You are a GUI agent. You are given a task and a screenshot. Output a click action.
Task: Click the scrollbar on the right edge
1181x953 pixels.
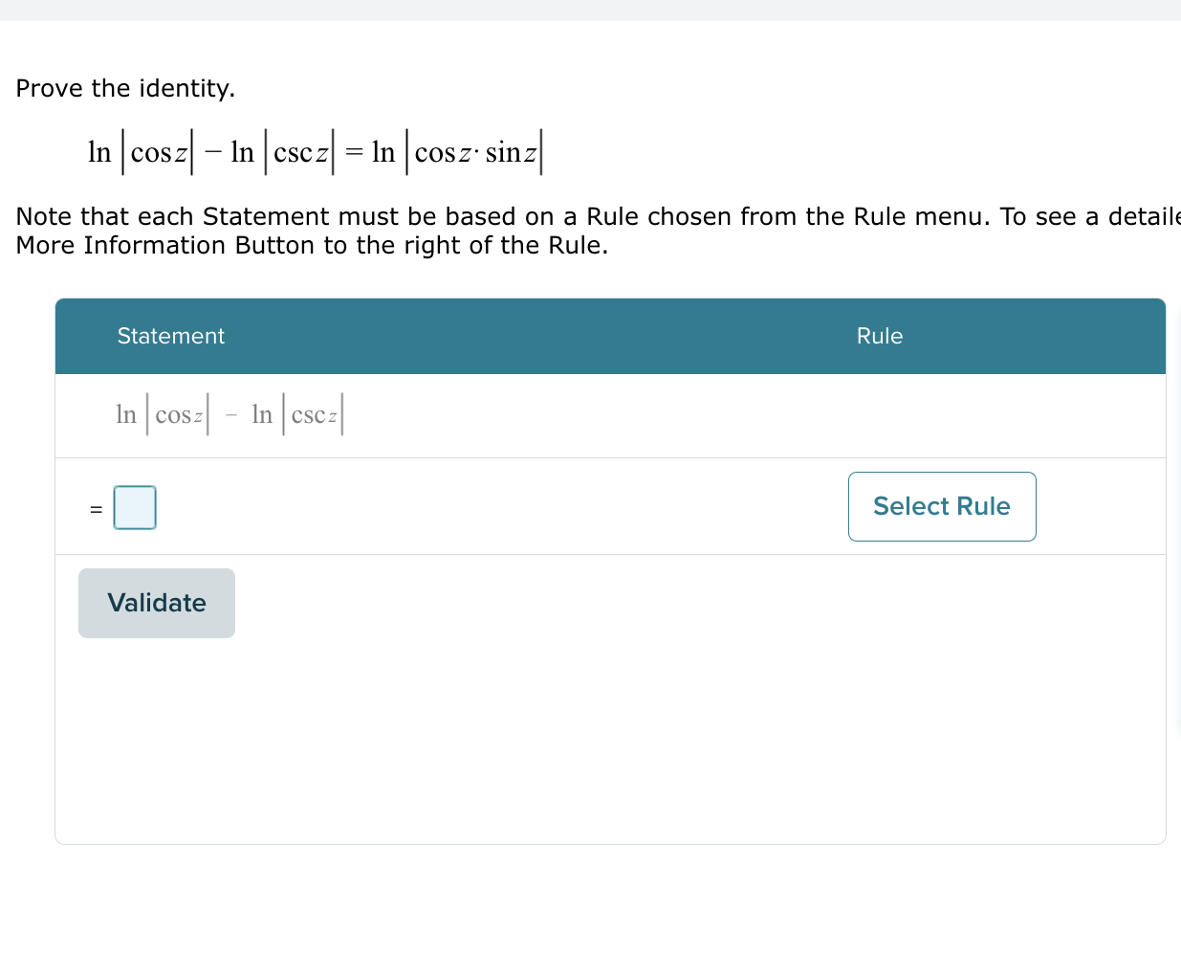point(1176,478)
